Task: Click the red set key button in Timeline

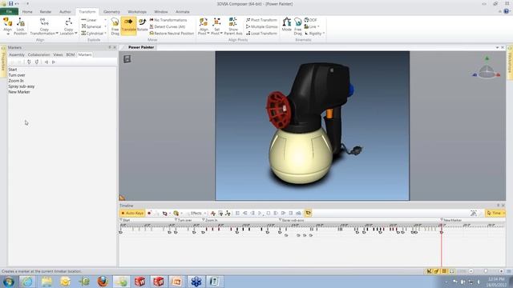Action: (x=149, y=214)
